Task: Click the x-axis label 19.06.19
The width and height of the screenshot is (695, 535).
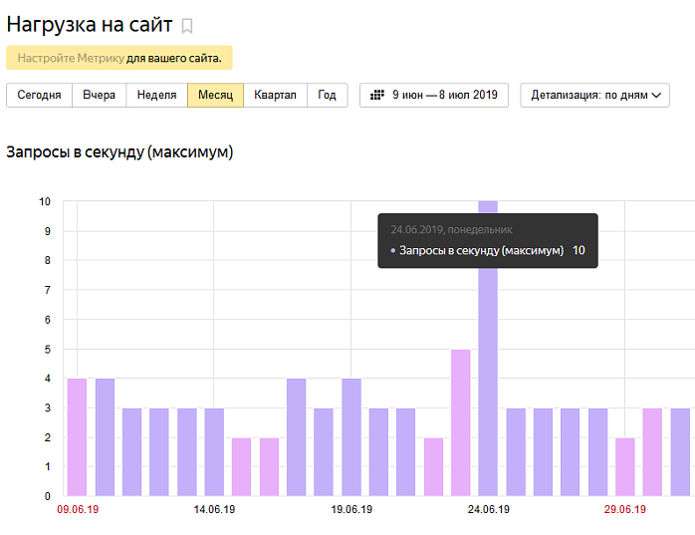Action: point(351,509)
